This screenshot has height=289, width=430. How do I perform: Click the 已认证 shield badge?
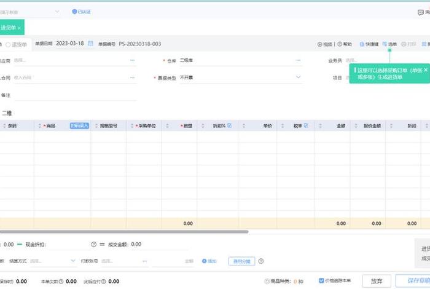75,12
